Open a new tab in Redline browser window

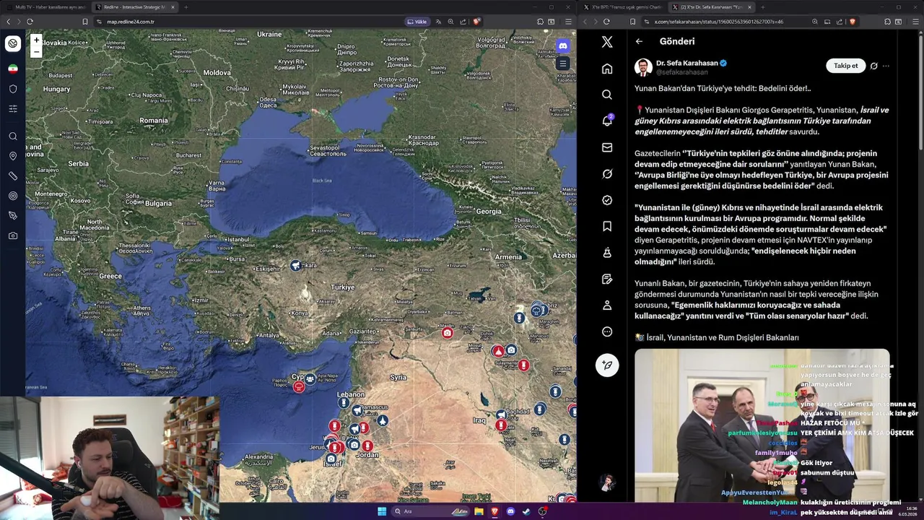(x=186, y=7)
